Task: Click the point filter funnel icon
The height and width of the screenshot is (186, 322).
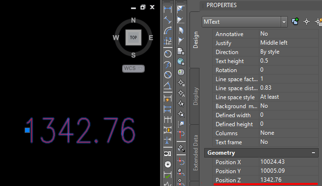Action: [x=181, y=148]
